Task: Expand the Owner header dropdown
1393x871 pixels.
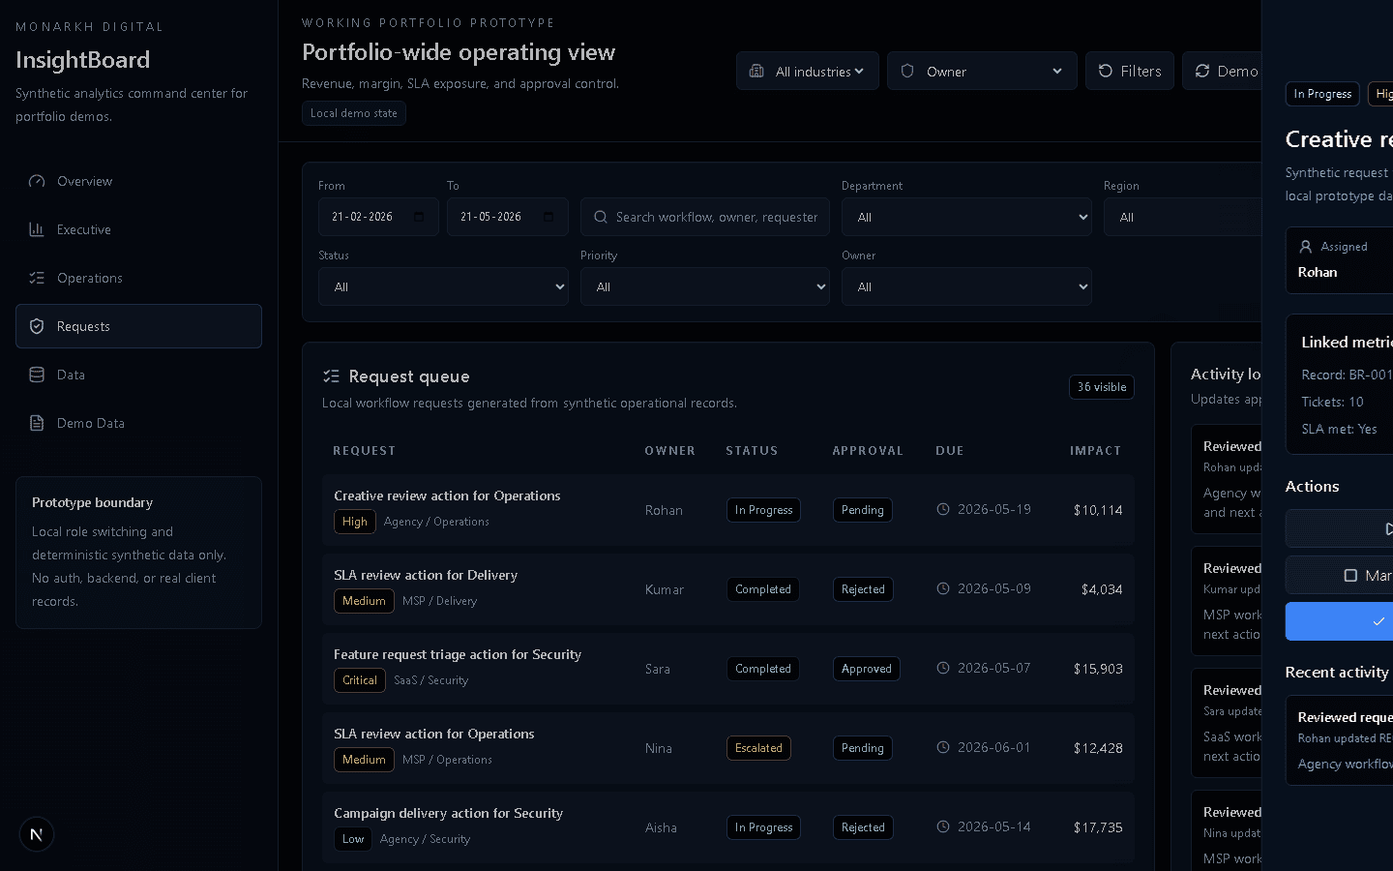Action: [x=982, y=71]
